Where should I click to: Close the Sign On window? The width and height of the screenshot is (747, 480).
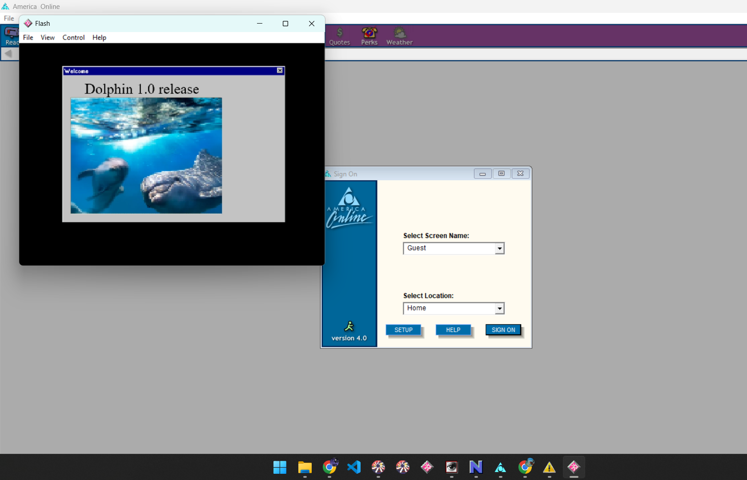click(x=521, y=173)
